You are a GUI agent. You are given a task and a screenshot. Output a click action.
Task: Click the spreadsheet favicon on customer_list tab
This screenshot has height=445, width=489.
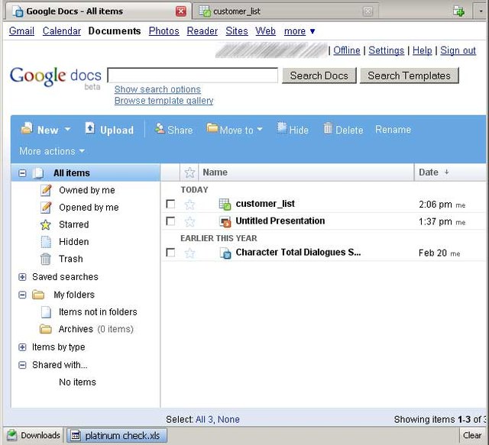tap(205, 11)
